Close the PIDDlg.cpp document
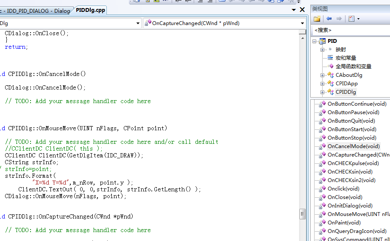The width and height of the screenshot is (390, 241). (302, 10)
